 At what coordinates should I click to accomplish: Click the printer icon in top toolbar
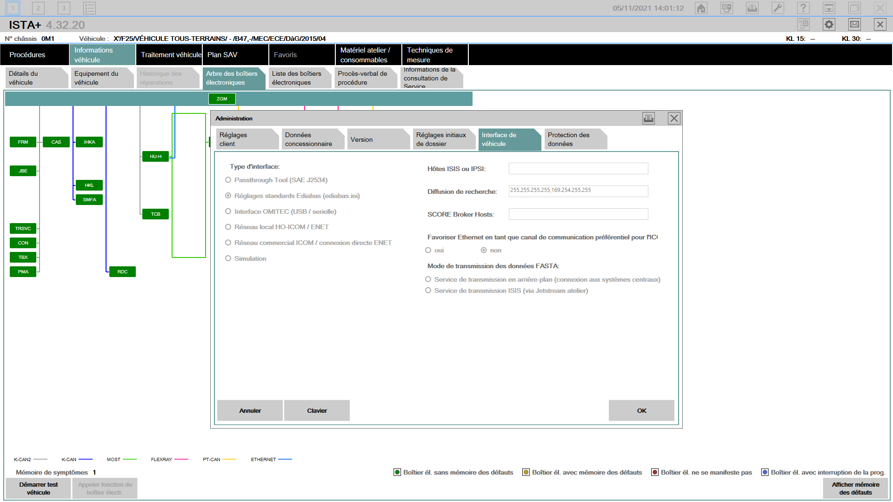pos(752,8)
